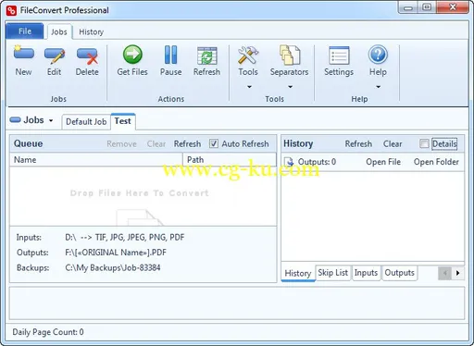Click the Details button label

444,144
